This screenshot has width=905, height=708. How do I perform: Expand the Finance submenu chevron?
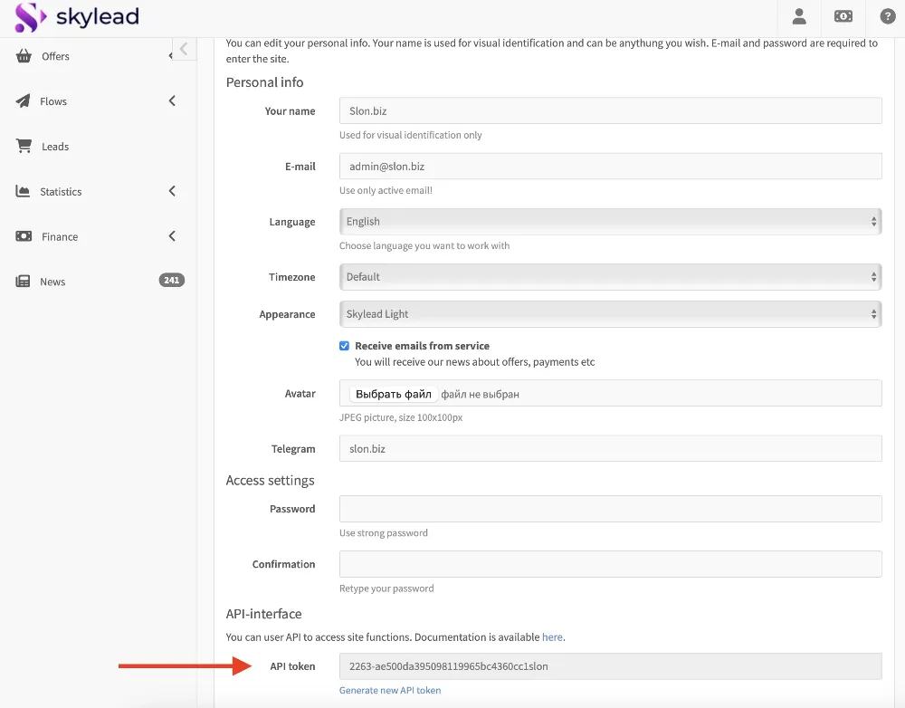(172, 236)
